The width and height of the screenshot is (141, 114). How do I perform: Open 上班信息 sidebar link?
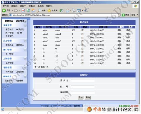pyautogui.click(x=20, y=72)
